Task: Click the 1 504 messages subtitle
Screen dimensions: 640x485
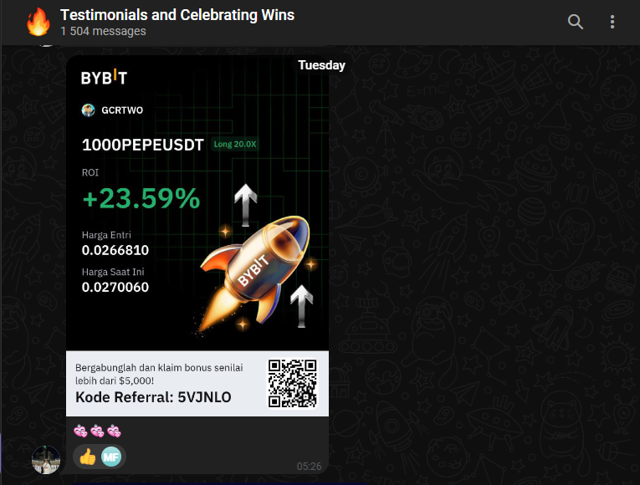Action: (x=103, y=32)
